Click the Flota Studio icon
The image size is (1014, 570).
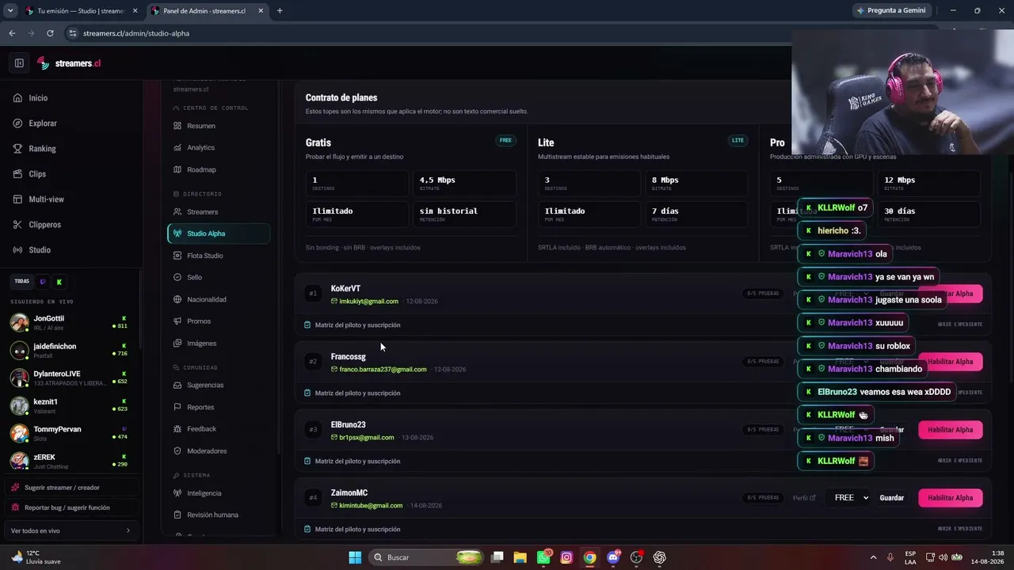click(178, 256)
